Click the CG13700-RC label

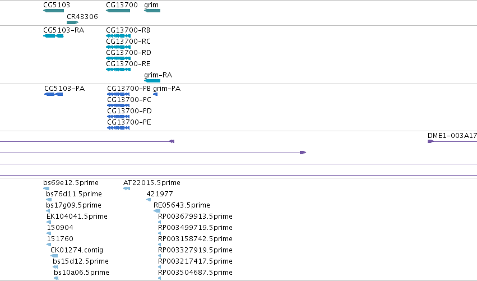pyautogui.click(x=128, y=42)
